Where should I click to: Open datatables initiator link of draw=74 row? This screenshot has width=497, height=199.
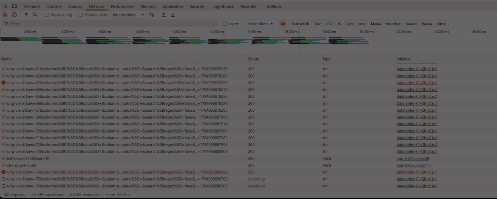417,172
